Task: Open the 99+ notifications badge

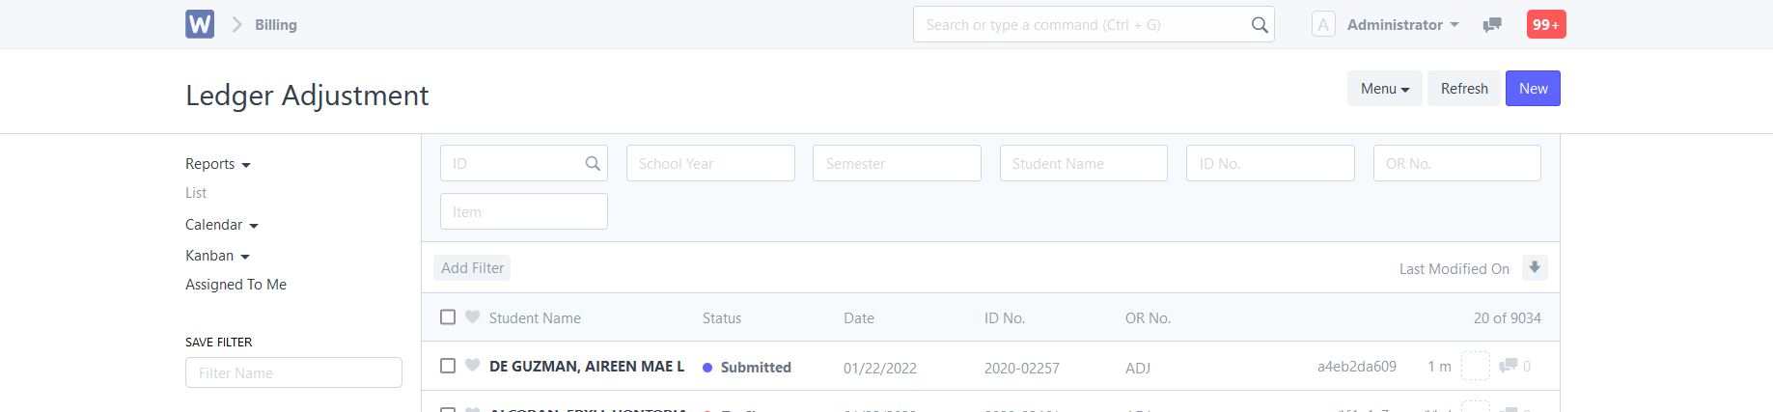Action: click(1546, 24)
